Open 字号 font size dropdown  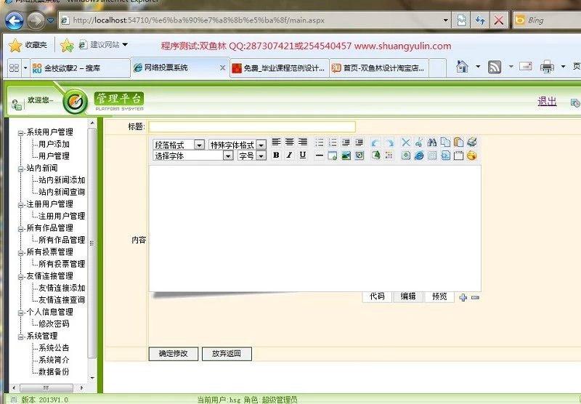(261, 155)
